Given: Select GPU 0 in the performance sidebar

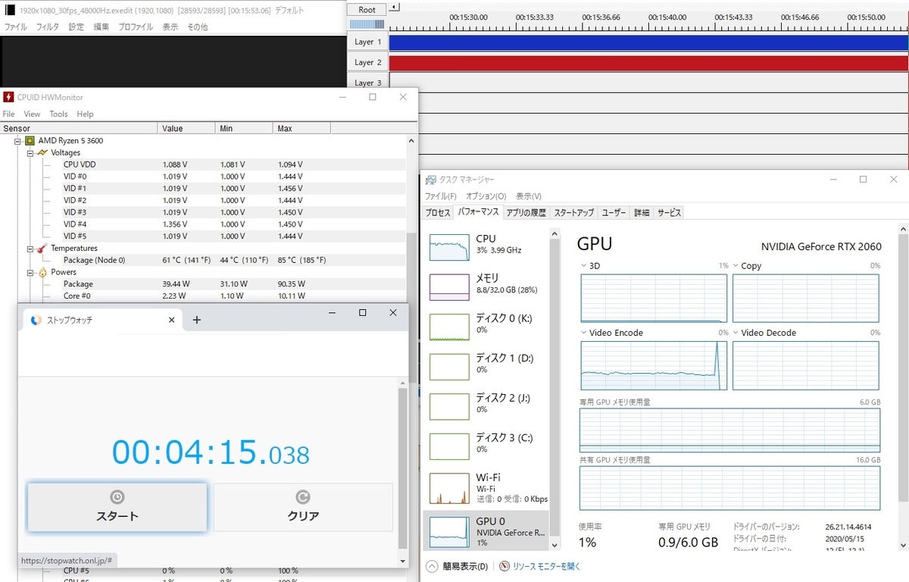Looking at the screenshot, I should tap(487, 530).
